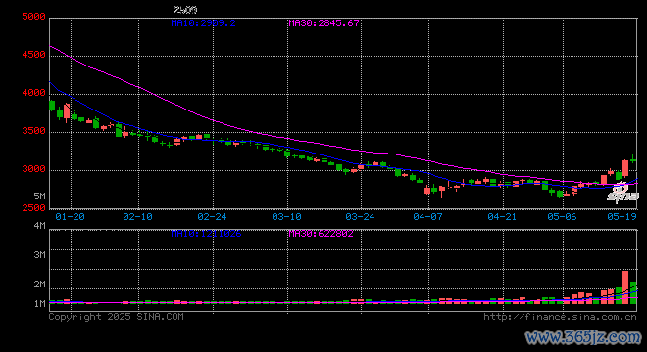647x352 pixels.
Task: Click the volume MA10:1211026 label
Action: [206, 234]
